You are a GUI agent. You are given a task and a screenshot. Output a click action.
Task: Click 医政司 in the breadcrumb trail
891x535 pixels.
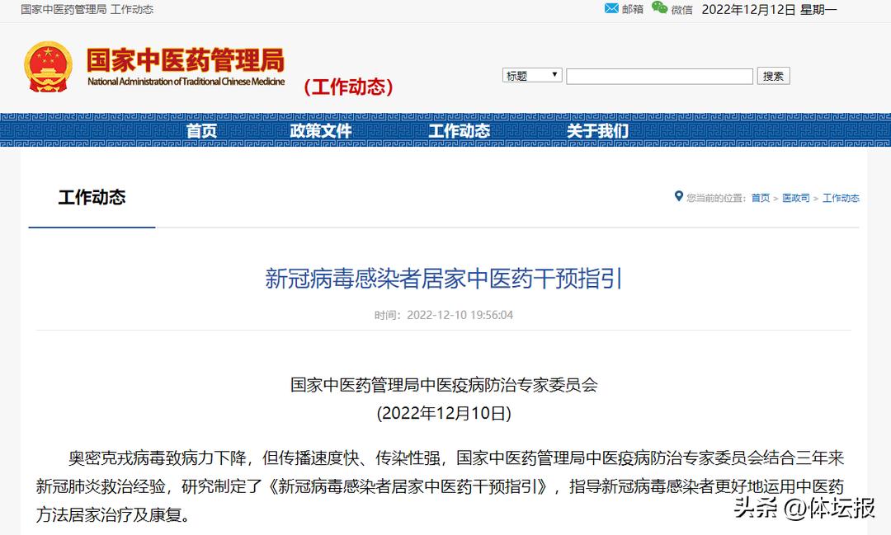click(x=795, y=198)
